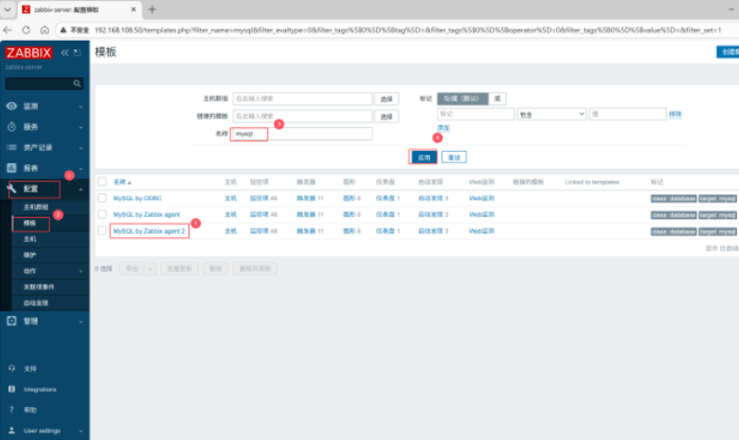Select the 或 tag evaluation option
Viewport: 739px width, 440px height.
[497, 99]
